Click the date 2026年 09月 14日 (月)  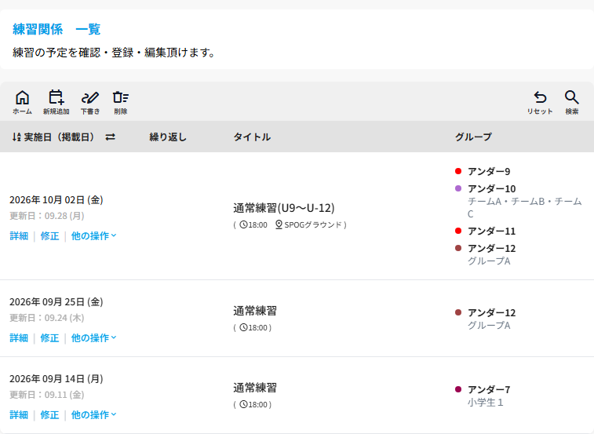tap(56, 378)
